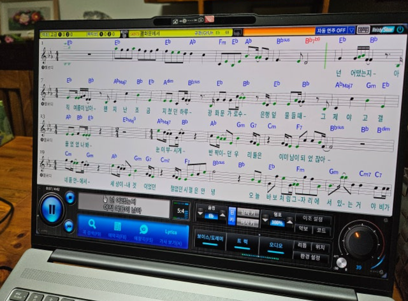Click the yellow 옥타브 counter field
Image resolution: width=408 pixels, height=301 pixels.
click(103, 34)
